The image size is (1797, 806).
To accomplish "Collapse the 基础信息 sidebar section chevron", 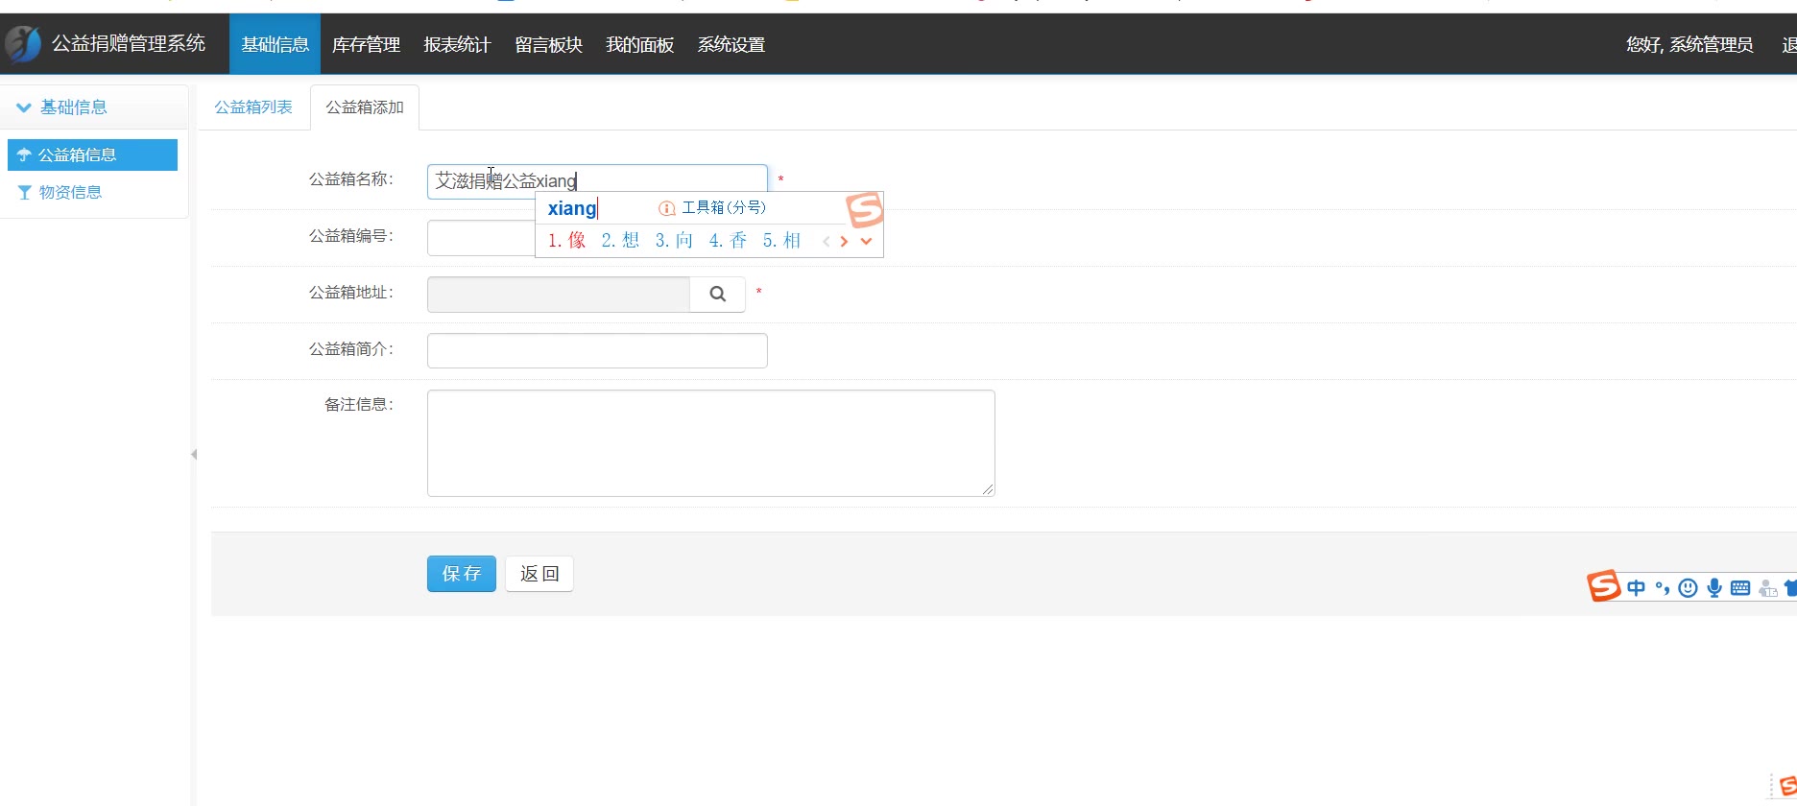I will 24,107.
